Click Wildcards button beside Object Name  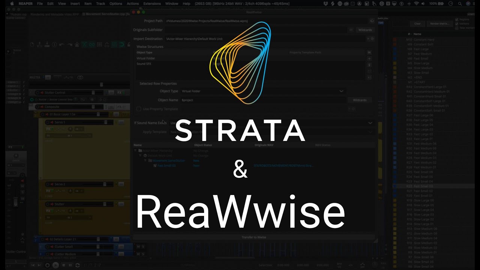360,100
